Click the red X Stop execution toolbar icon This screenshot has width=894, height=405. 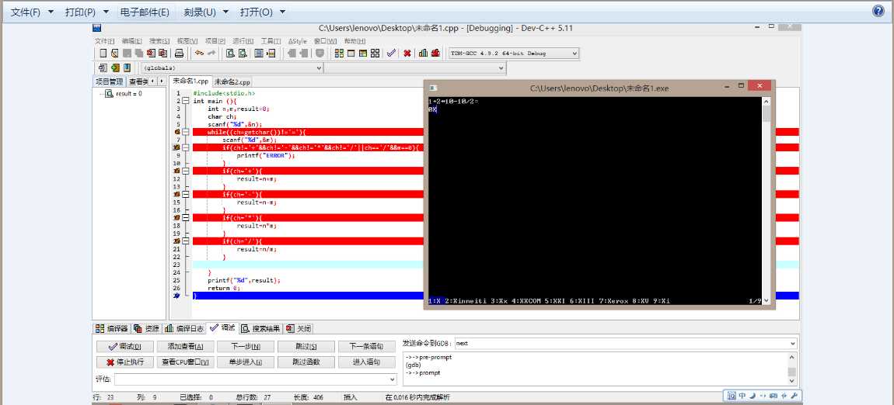tap(407, 53)
